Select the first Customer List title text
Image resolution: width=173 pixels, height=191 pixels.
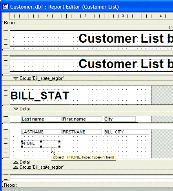point(126,38)
